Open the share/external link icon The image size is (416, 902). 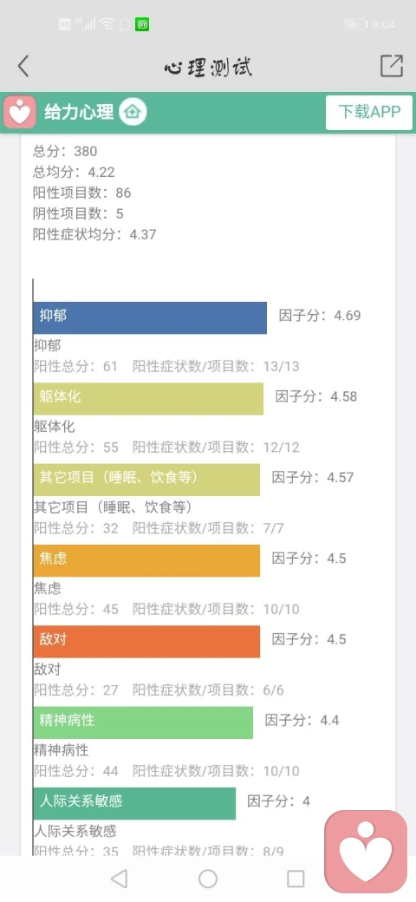[x=392, y=66]
